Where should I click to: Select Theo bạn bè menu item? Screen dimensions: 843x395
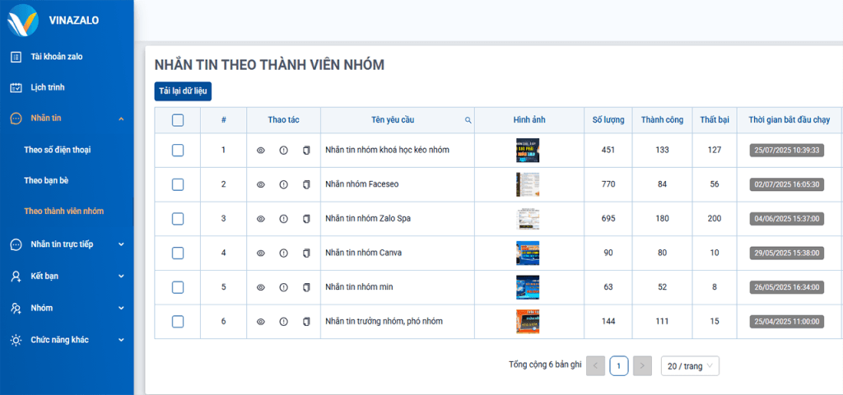click(52, 180)
